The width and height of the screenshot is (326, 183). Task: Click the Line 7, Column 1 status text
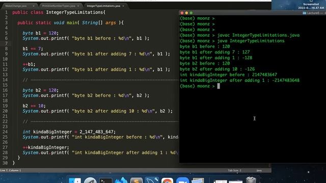11,170
